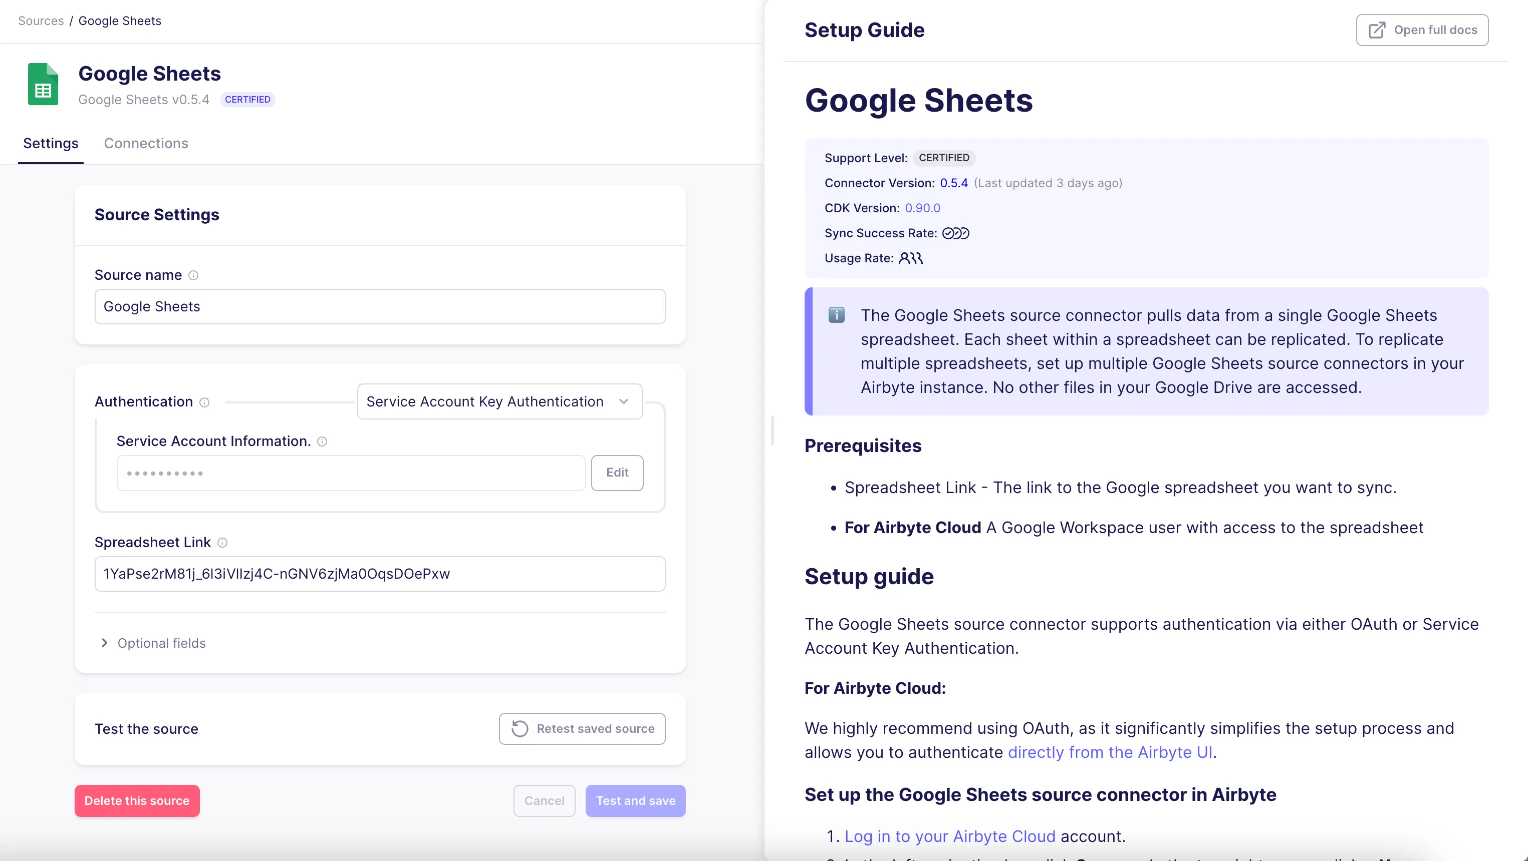Click the Usage Rate people icon
Viewport: 1528px width, 861px height.
tap(910, 258)
